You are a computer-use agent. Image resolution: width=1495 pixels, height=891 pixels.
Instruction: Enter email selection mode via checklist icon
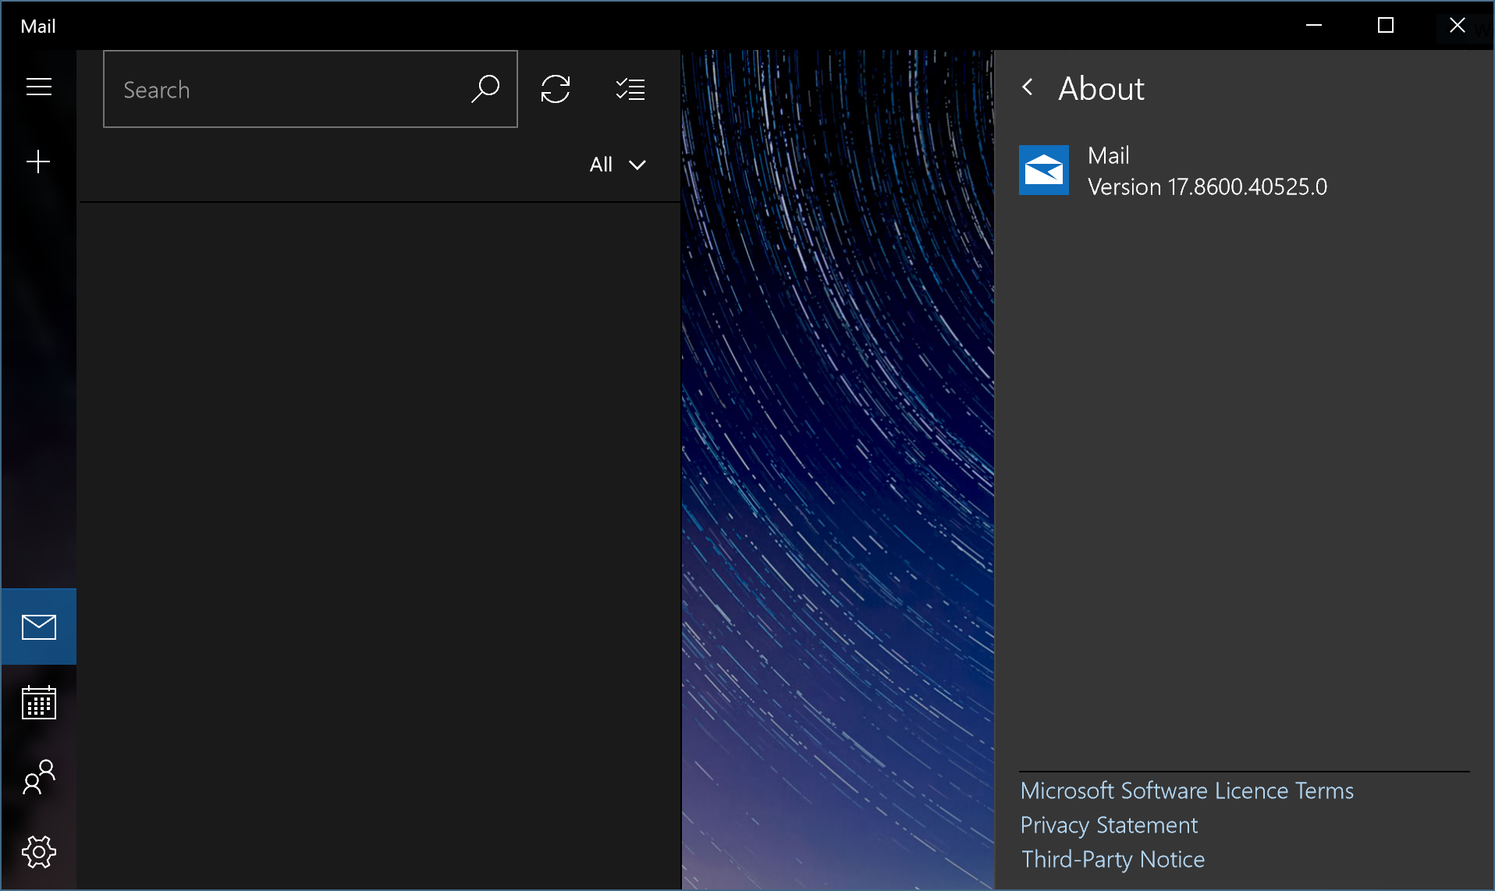click(x=630, y=89)
